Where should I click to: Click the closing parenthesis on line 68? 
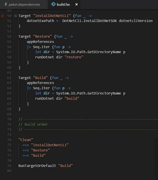tap(19, 109)
